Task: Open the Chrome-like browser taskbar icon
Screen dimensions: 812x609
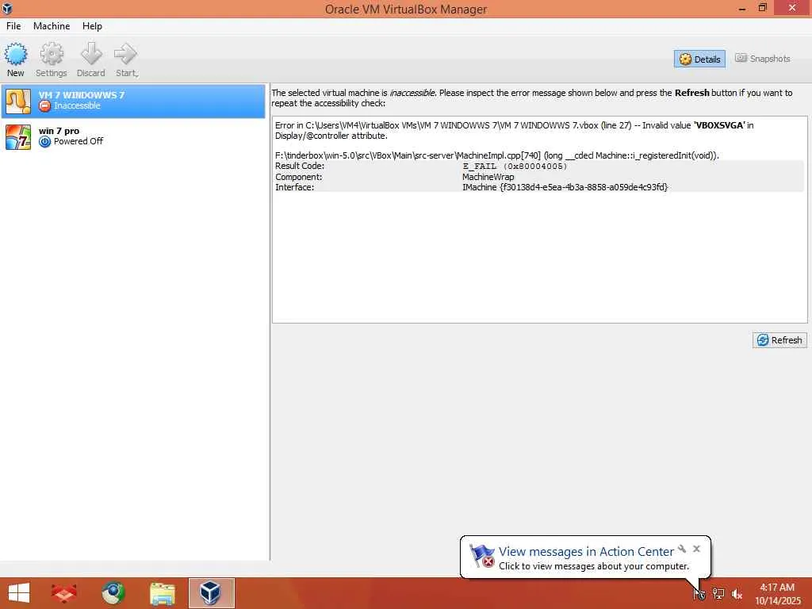Action: (x=113, y=593)
